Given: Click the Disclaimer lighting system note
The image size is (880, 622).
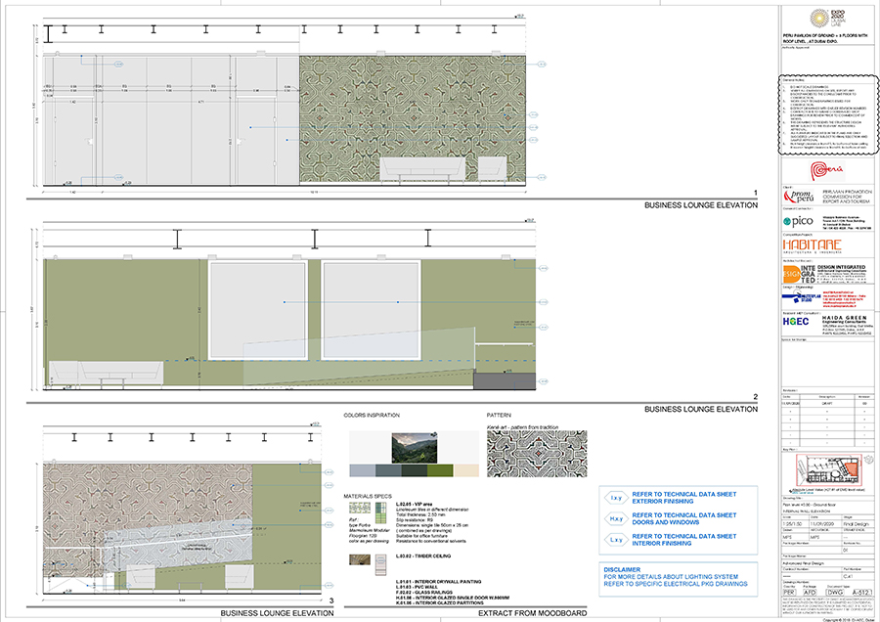Looking at the screenshot, I should tap(676, 577).
